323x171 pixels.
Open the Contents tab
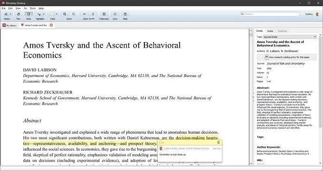[282, 31]
